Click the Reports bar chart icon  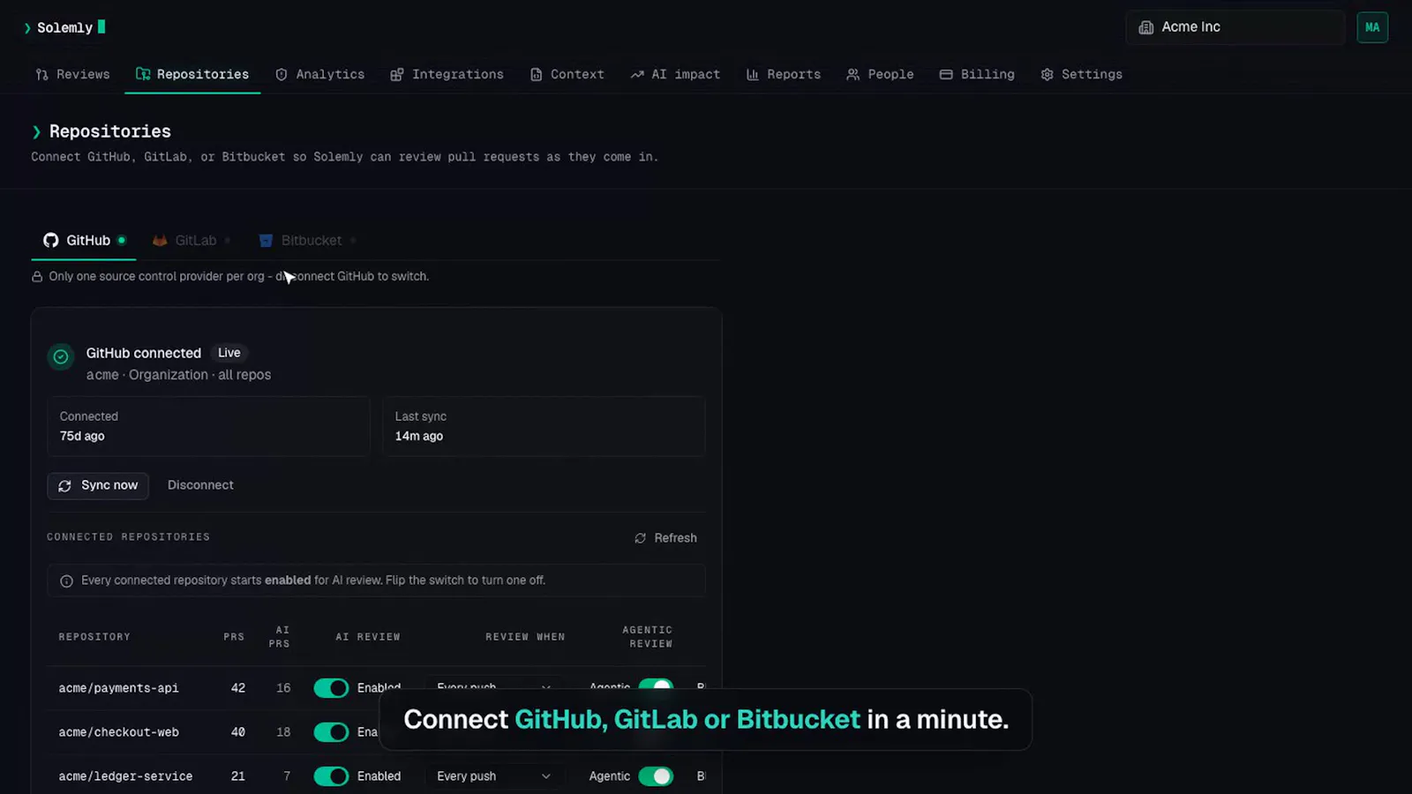tap(753, 75)
